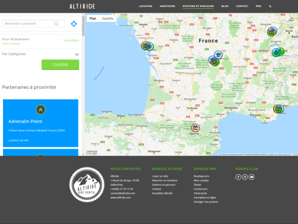The width and height of the screenshot is (298, 224).
Task: Open the Blog menu item
Action: tap(225, 6)
